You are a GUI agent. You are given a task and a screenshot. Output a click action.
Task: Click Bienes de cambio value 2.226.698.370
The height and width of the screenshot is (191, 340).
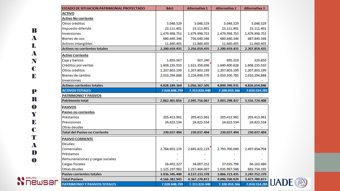198,75
